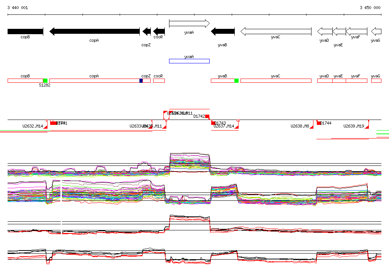The height and width of the screenshot is (271, 389).
Task: Click the U2638.M8 marker label
Action: coord(300,126)
